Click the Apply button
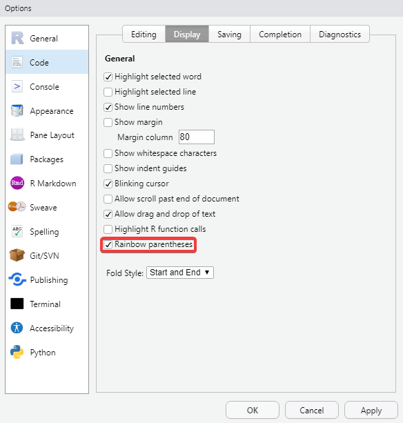Image resolution: width=403 pixels, height=423 pixels. point(371,411)
